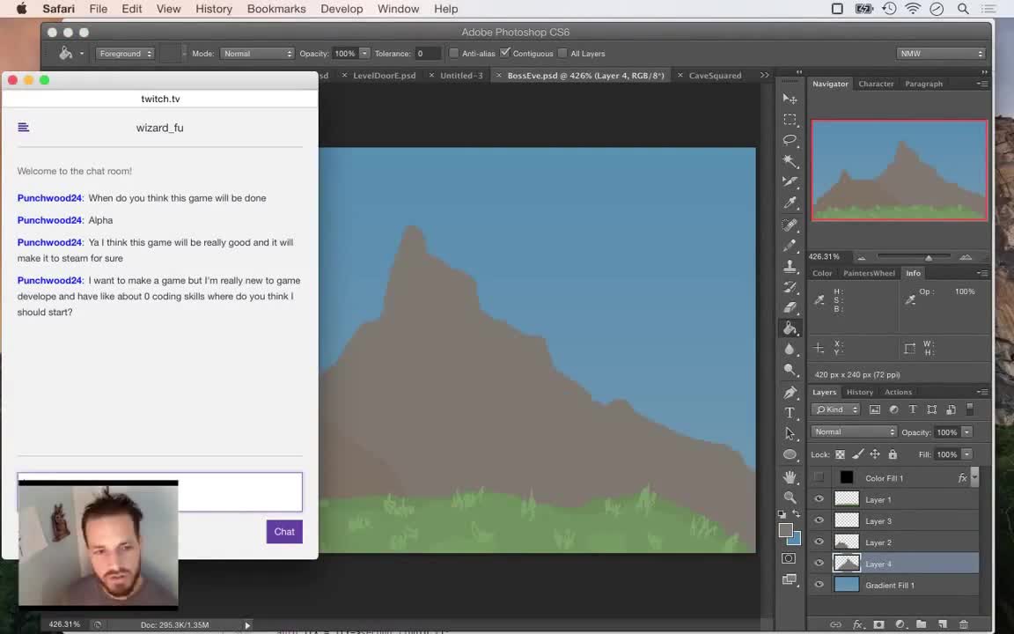
Task: Toggle Quick Mask mode
Action: click(789, 558)
